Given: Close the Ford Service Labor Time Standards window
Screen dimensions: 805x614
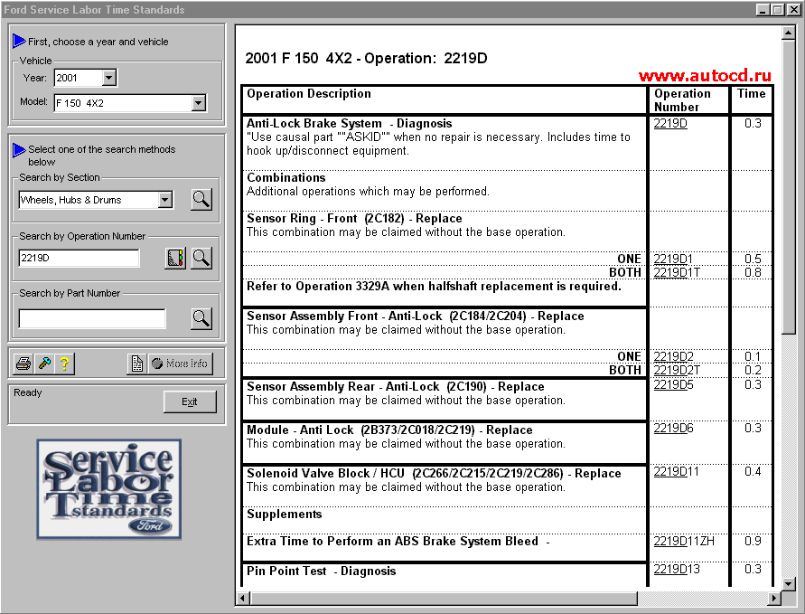Looking at the screenshot, I should coord(792,9).
